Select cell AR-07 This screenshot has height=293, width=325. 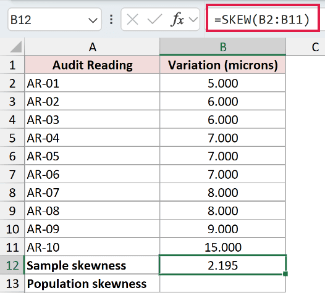point(92,192)
